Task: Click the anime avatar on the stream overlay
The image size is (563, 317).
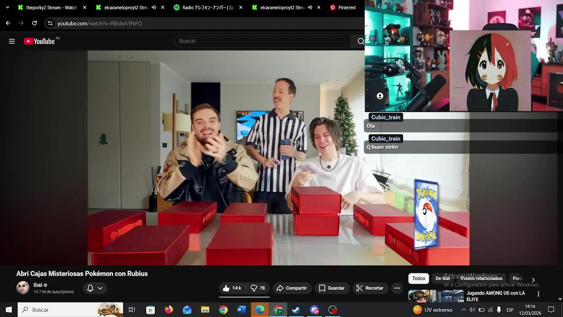Action: coord(490,70)
